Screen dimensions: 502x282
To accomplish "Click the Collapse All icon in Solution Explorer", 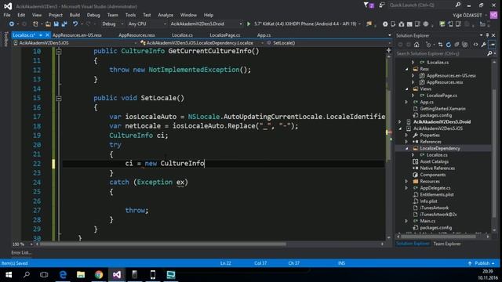I will tap(457, 45).
